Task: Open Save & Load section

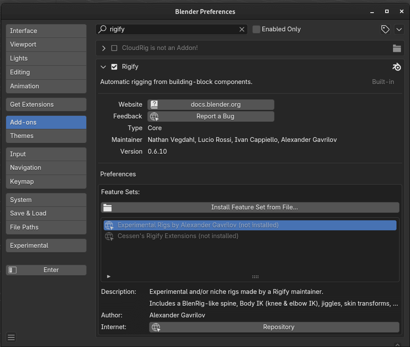Action: point(46,213)
